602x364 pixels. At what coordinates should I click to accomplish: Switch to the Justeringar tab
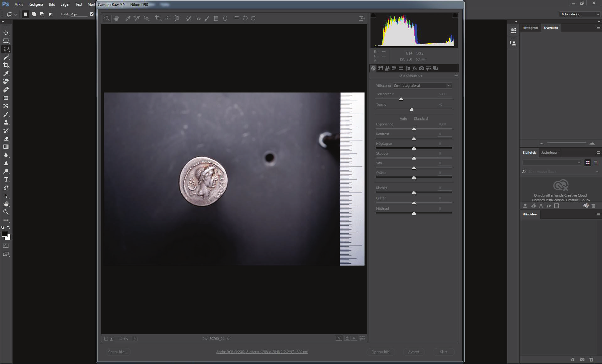(549, 153)
